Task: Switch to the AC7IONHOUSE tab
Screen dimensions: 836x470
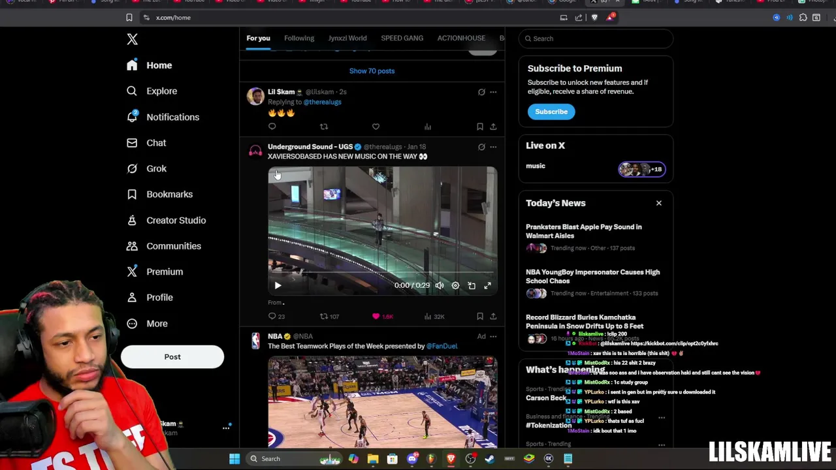Action: pyautogui.click(x=461, y=38)
